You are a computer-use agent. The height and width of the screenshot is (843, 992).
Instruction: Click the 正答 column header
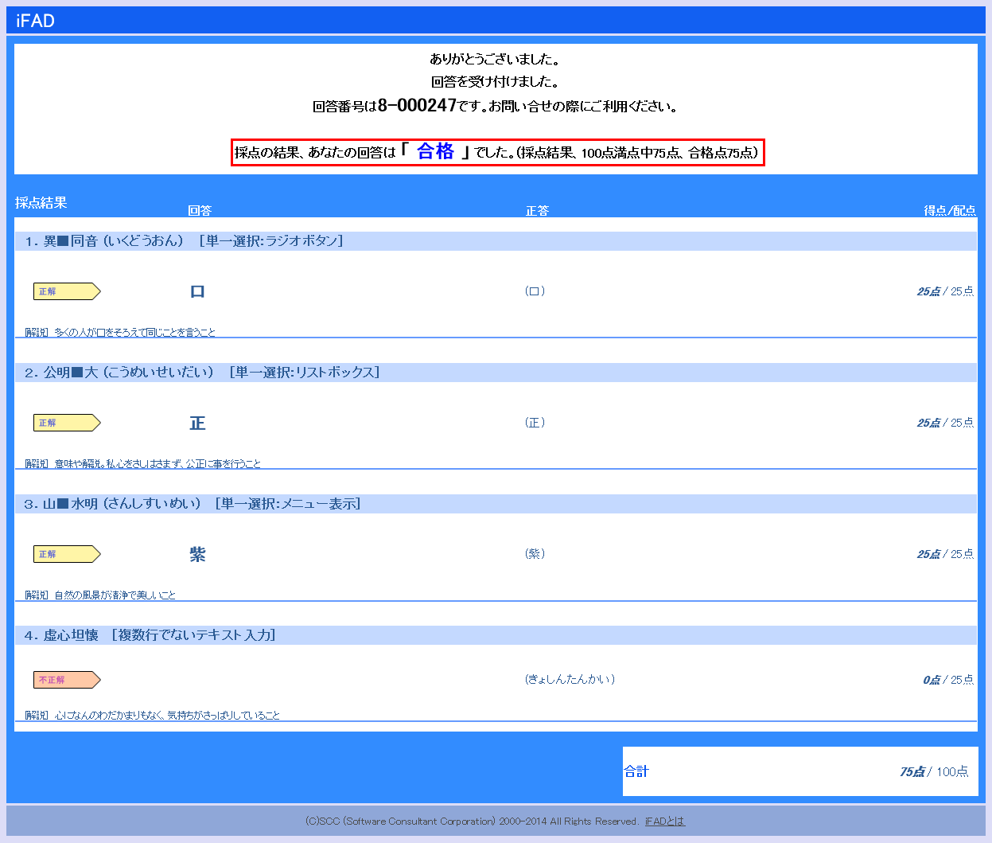pyautogui.click(x=537, y=210)
